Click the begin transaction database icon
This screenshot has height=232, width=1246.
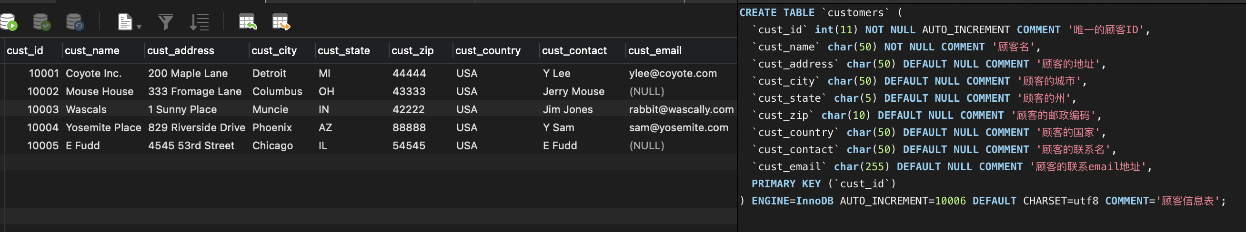point(9,22)
